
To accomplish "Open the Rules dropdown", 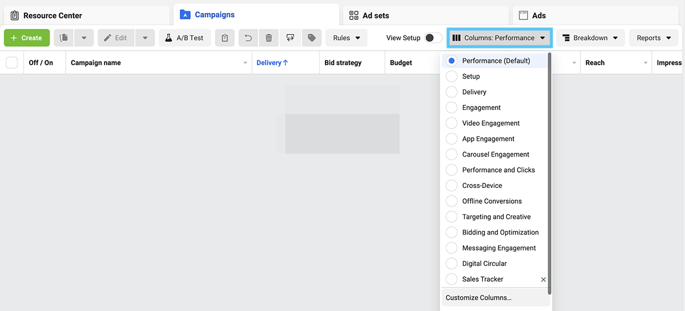I will click(x=346, y=38).
